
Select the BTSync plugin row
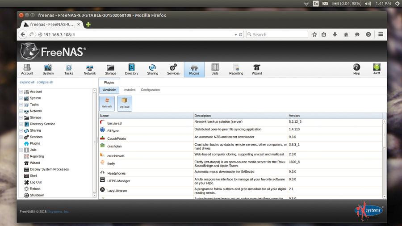tap(241, 130)
